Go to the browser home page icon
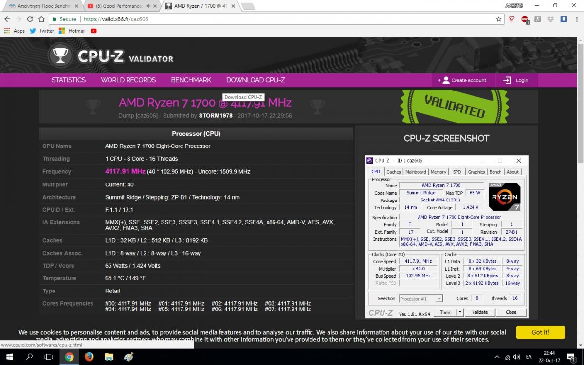 [x=41, y=19]
